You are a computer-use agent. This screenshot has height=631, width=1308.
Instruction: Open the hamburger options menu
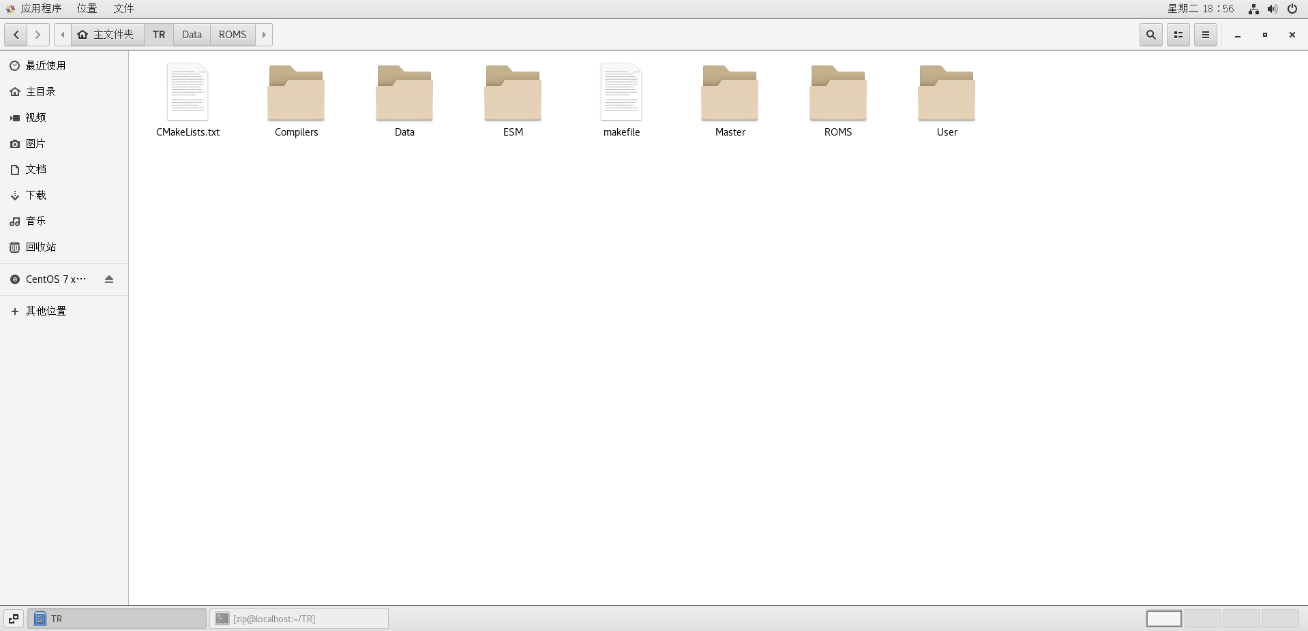pyautogui.click(x=1205, y=35)
